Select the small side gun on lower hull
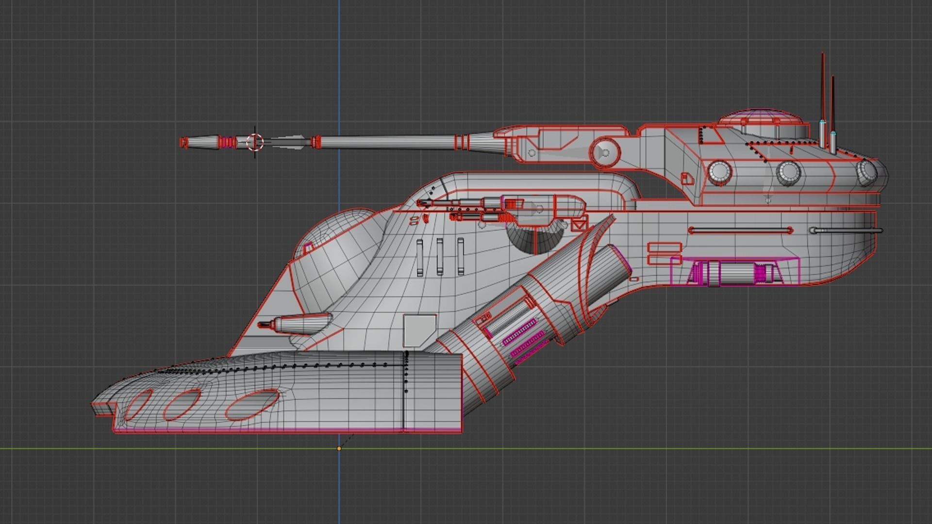The image size is (932, 524). [x=295, y=324]
